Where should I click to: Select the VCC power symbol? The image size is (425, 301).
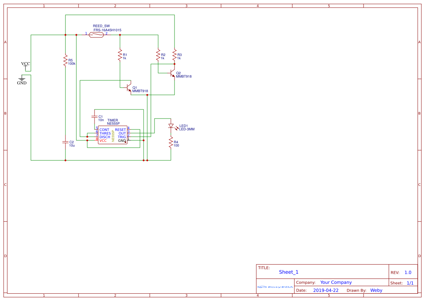coord(25,67)
